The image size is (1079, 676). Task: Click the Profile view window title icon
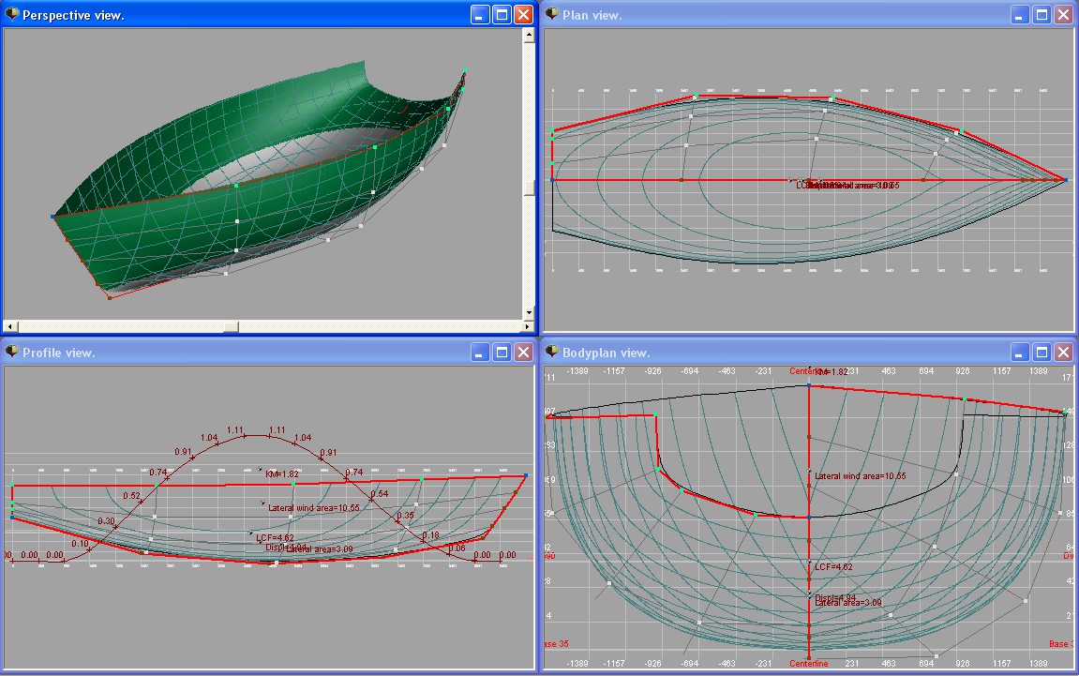click(11, 352)
